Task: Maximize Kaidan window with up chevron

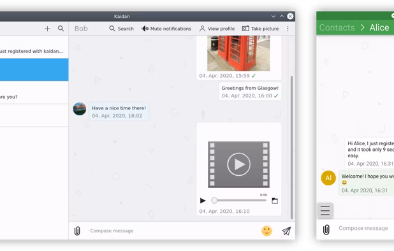Action: click(282, 17)
